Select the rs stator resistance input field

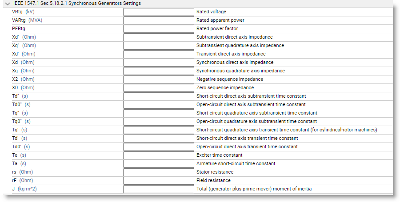click(158, 172)
